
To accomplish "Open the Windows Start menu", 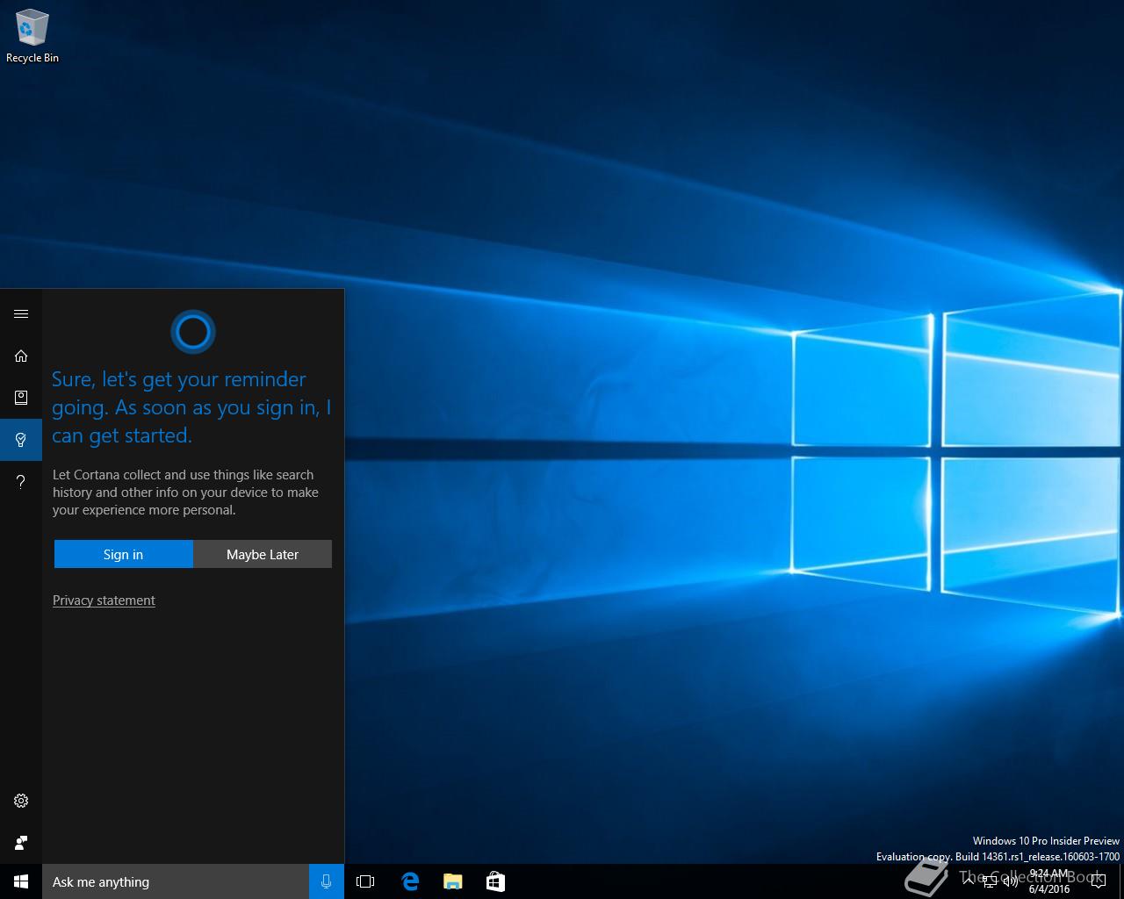I will point(21,881).
